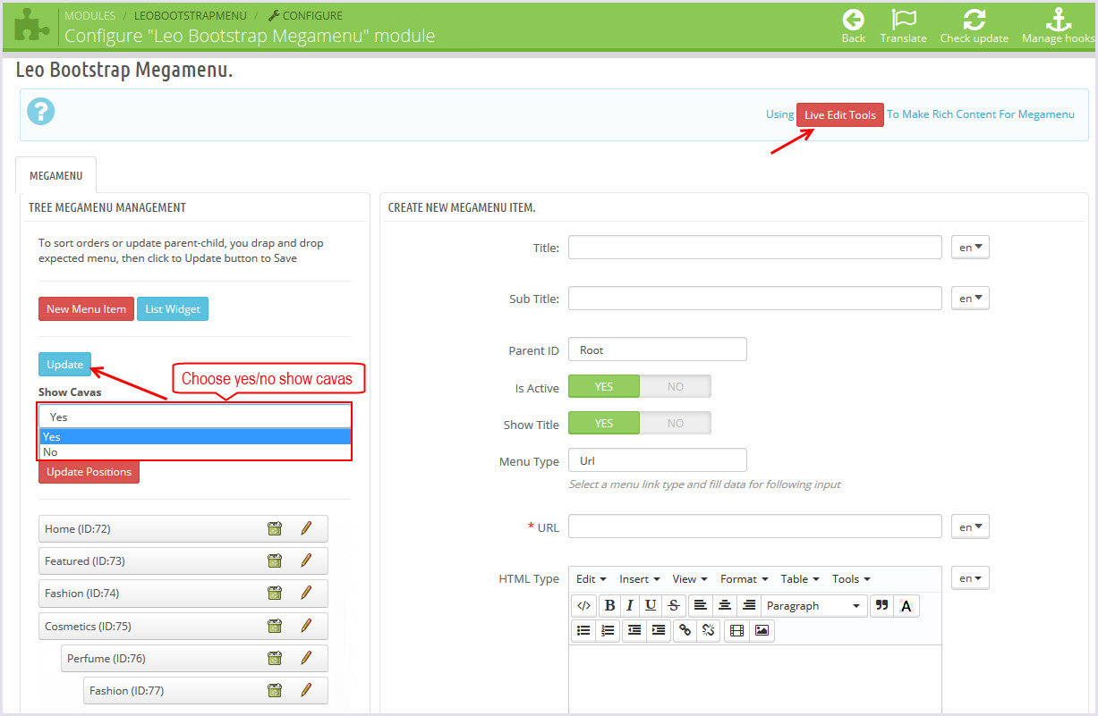Choose No option in Show Cavas list
The width and height of the screenshot is (1098, 716).
(195, 451)
